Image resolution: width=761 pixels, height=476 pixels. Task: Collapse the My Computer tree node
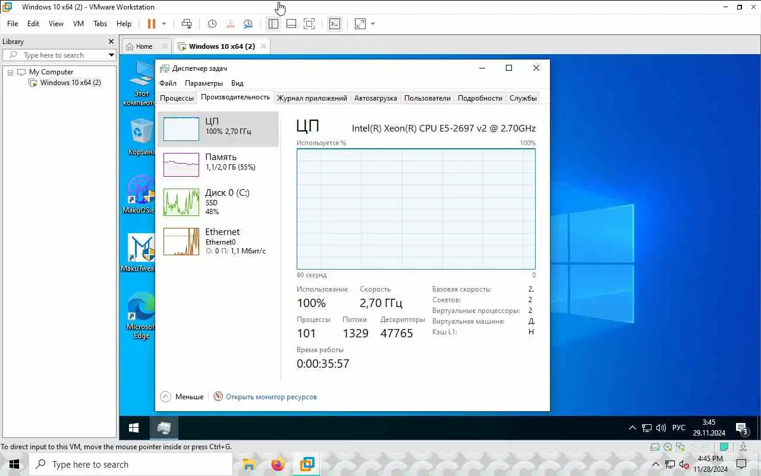(10, 72)
